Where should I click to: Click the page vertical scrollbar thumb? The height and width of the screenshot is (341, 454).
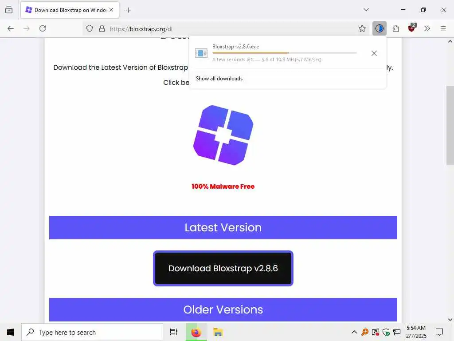pos(450,125)
